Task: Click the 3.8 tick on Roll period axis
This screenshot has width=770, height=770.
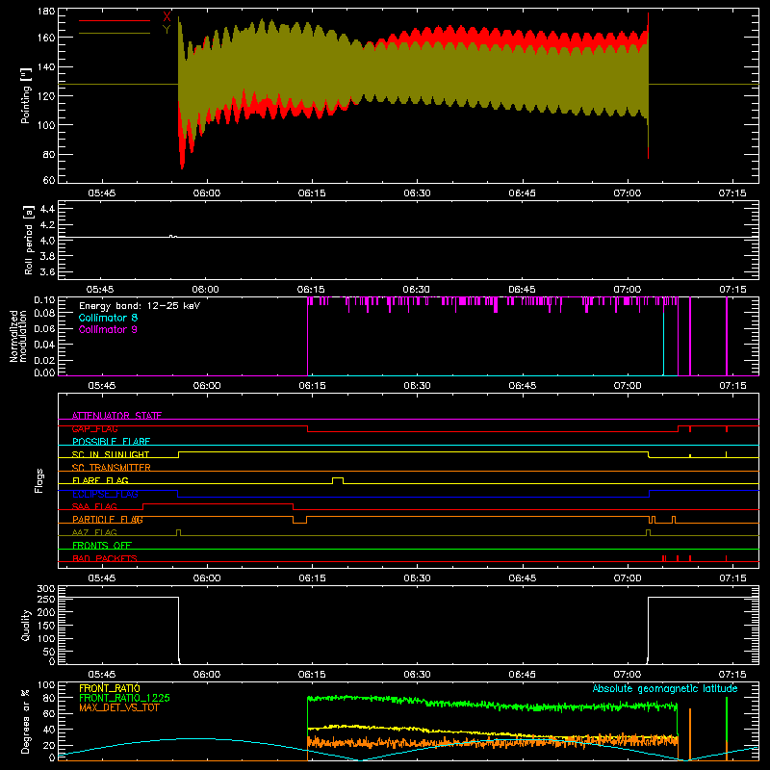Action: pyautogui.click(x=47, y=256)
